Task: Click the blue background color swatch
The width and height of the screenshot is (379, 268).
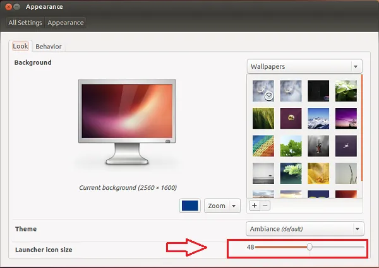Action: (190, 206)
